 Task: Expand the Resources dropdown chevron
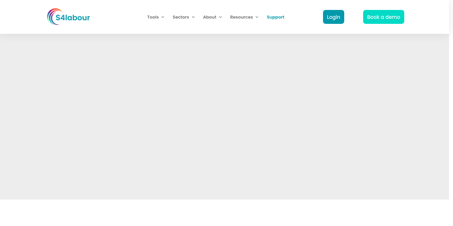(257, 17)
